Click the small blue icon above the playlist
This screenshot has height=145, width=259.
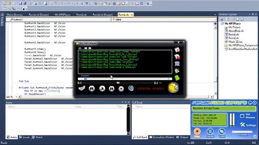click(x=80, y=48)
